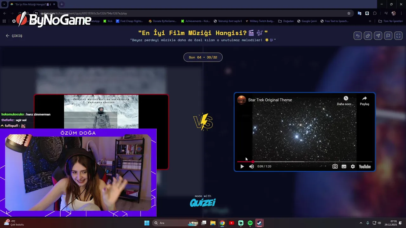Expand the tab search dropdown
This screenshot has width=406, height=228.
pyautogui.click(x=4, y=4)
